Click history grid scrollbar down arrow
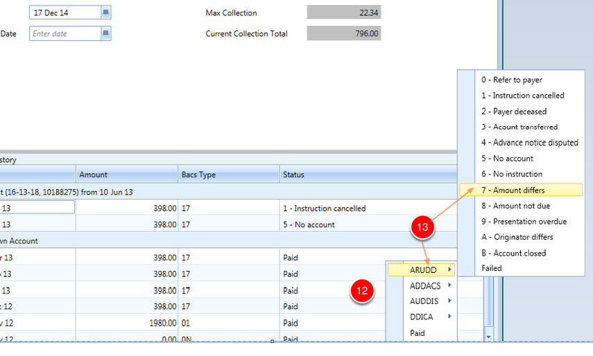The height and width of the screenshot is (356, 593). 489,337
